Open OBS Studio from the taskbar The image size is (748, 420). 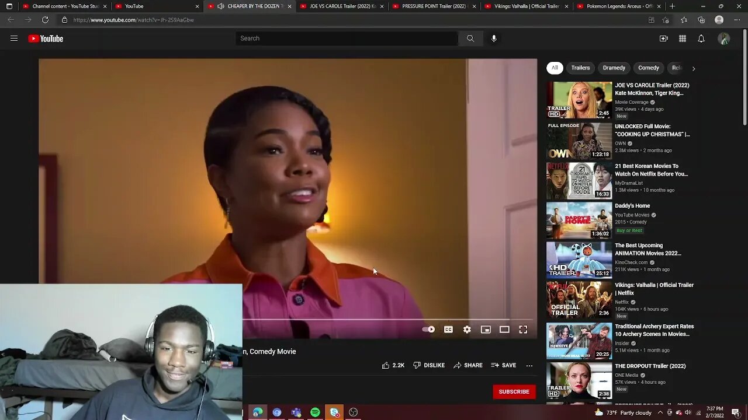point(353,412)
